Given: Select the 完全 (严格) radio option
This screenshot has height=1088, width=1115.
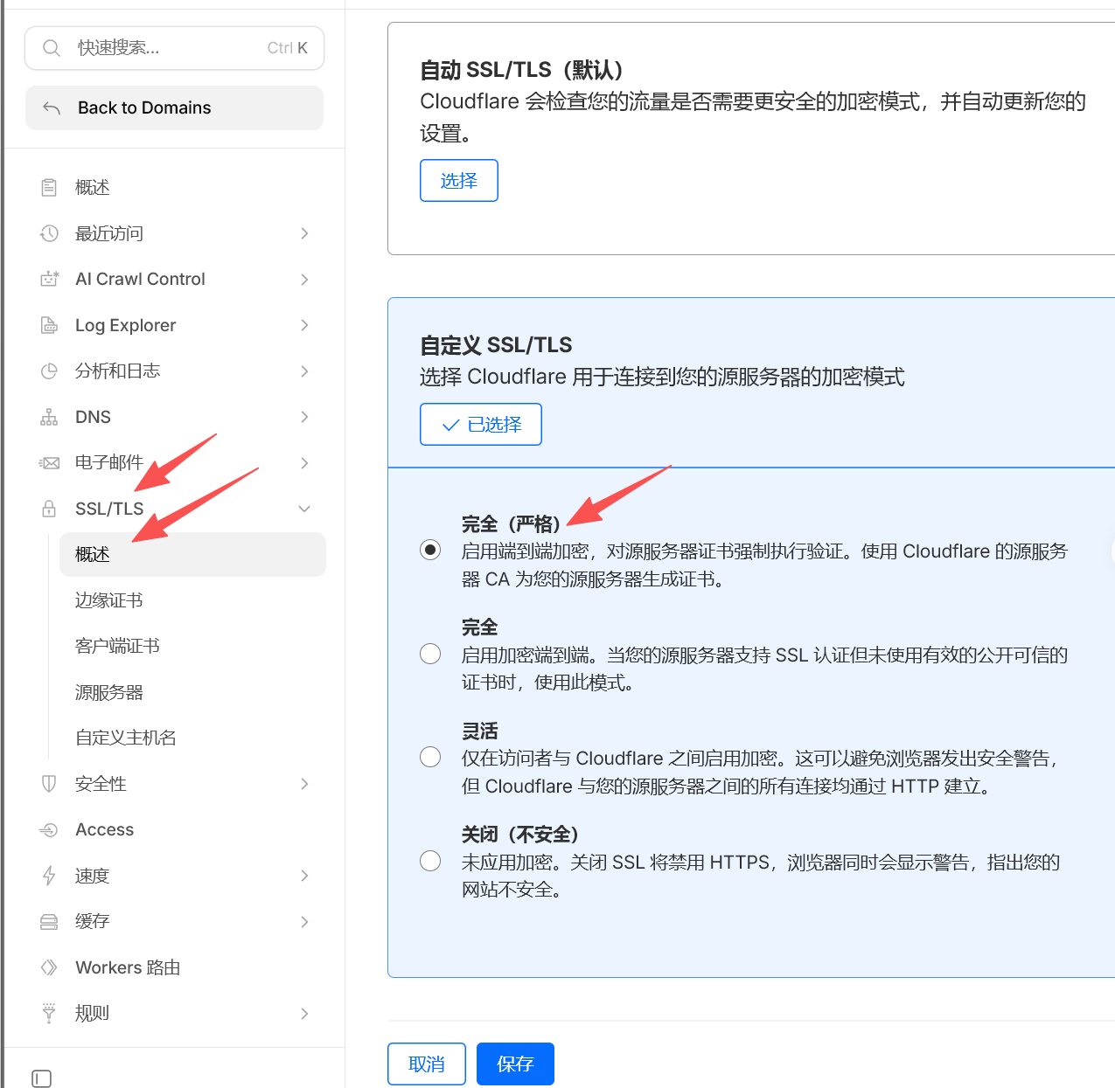Looking at the screenshot, I should pyautogui.click(x=430, y=550).
